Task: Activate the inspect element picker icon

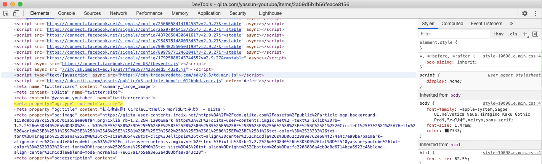Action: click(x=6, y=13)
